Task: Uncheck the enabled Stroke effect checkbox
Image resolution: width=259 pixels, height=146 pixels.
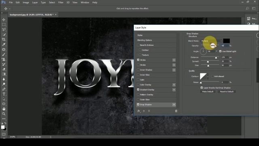Action: pyautogui.click(x=138, y=60)
